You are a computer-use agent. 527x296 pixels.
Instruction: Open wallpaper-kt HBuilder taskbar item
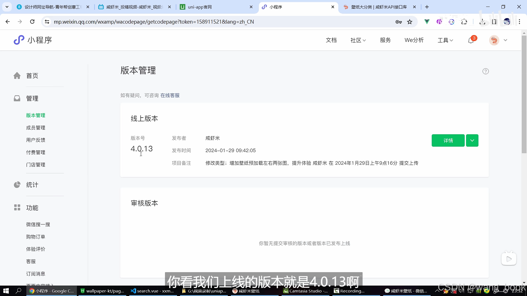coord(102,291)
